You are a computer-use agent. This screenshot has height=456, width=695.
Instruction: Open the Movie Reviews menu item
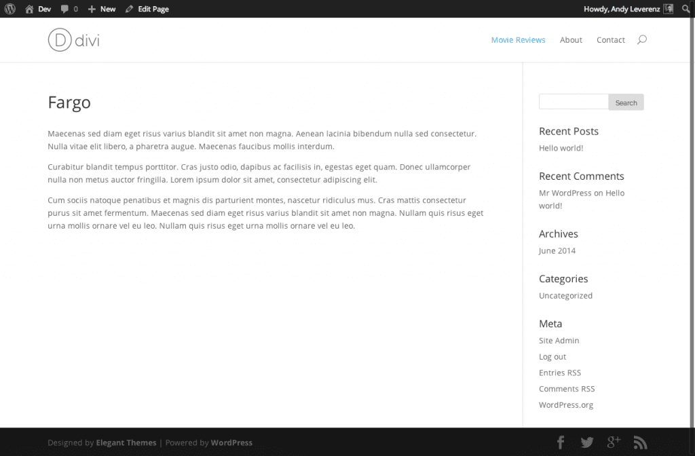pyautogui.click(x=518, y=40)
